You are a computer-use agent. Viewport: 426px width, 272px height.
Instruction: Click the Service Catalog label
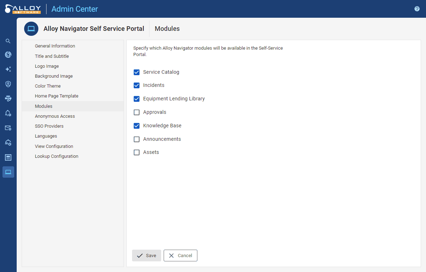[161, 72]
